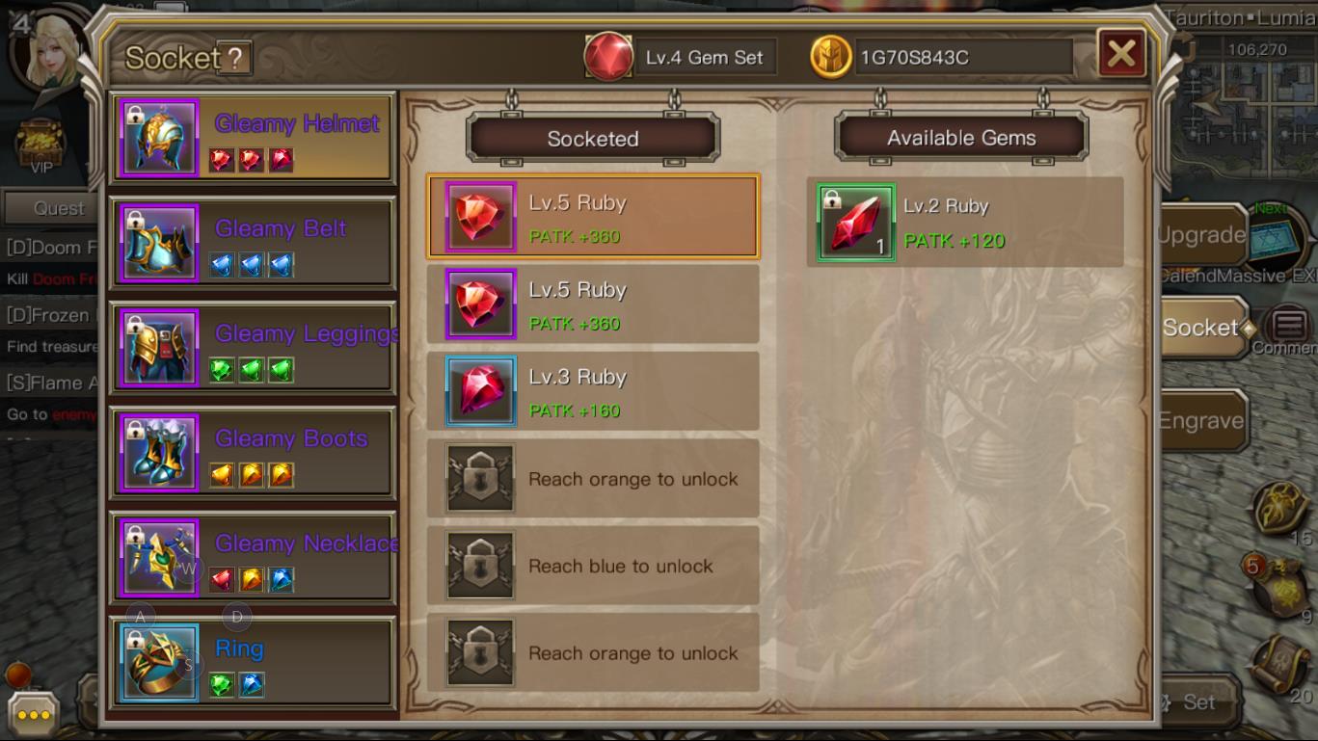Pick the Lv.2 Ruby from Available Gems
Screen dimensions: 1318x741
[965, 222]
